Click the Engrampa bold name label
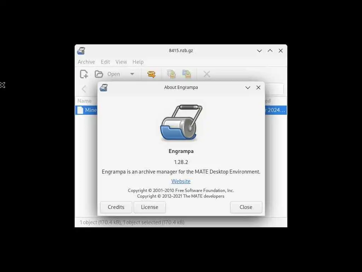This screenshot has width=362, height=272. [x=181, y=151]
